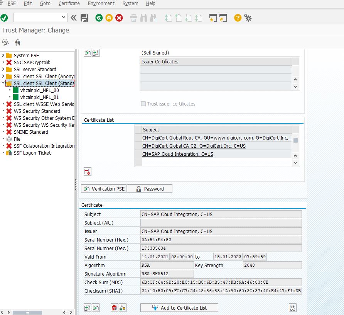Click the Next Page icon

(x=189, y=18)
